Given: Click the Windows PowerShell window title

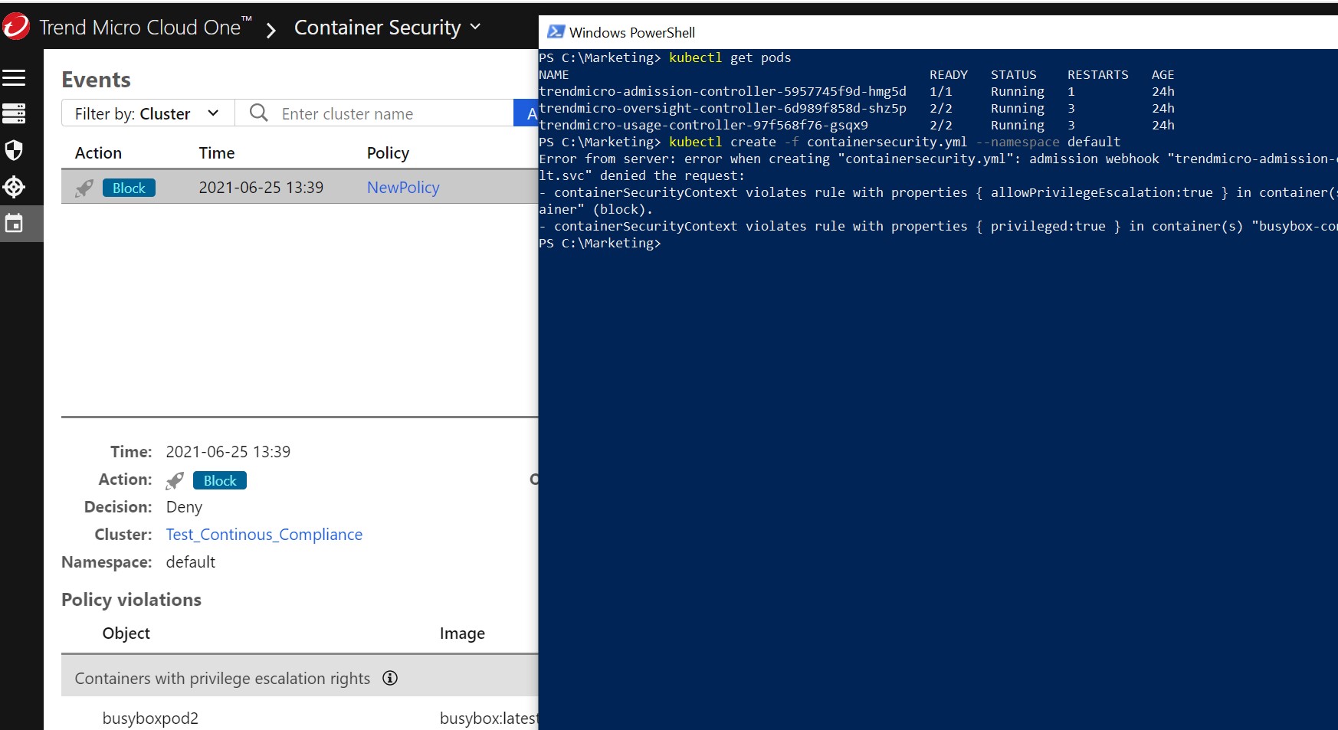Looking at the screenshot, I should (x=632, y=32).
